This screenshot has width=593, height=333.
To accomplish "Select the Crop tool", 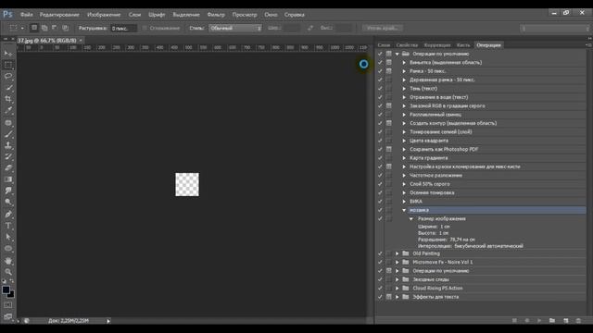I will click(8, 99).
